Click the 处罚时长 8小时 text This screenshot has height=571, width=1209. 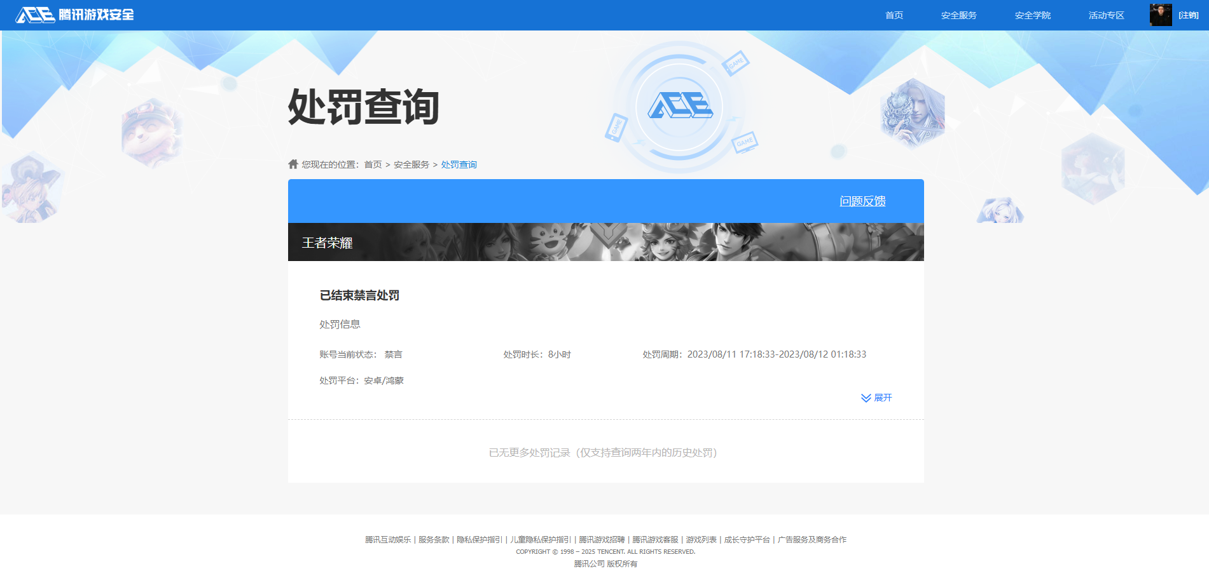[537, 354]
